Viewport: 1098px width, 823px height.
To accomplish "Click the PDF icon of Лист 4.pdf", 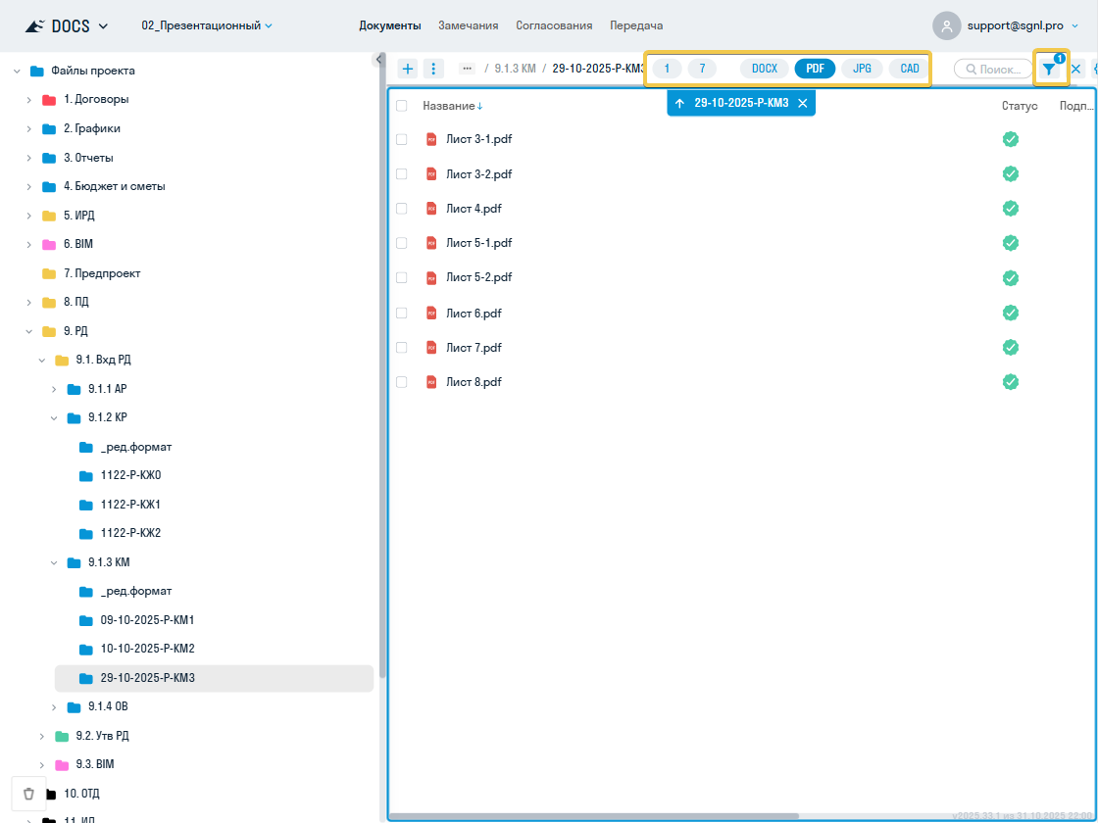I will (430, 209).
